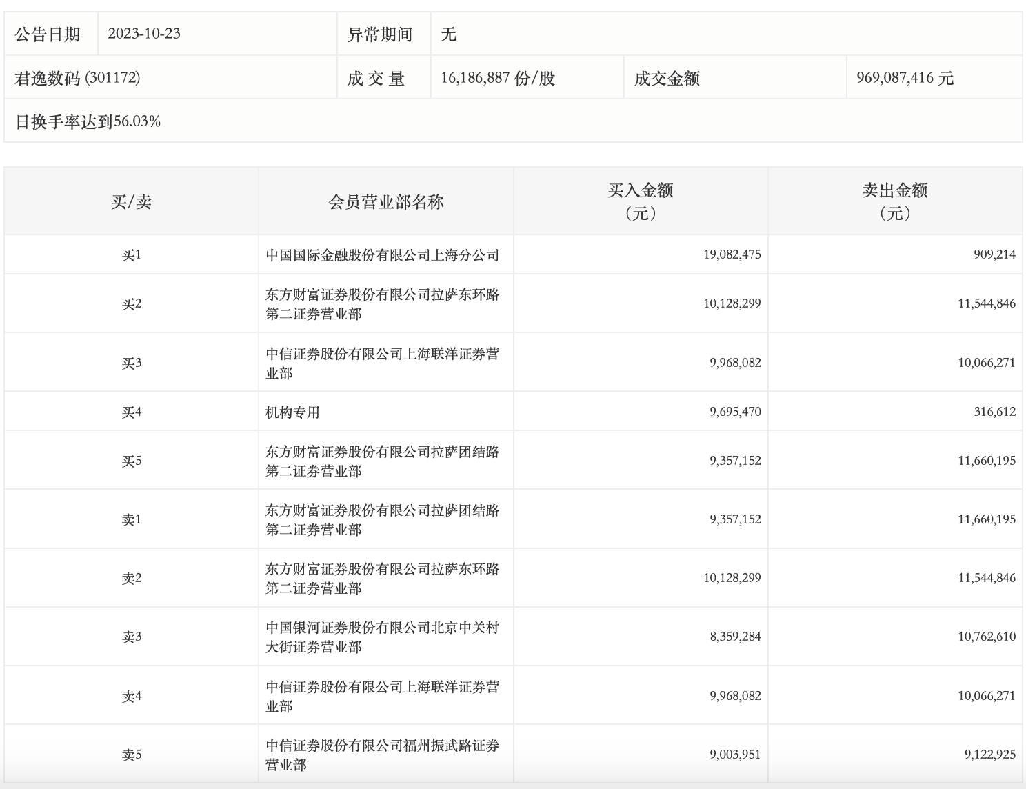The image size is (1026, 789).
Task: Click the 买5 row label
Action: pos(131,461)
